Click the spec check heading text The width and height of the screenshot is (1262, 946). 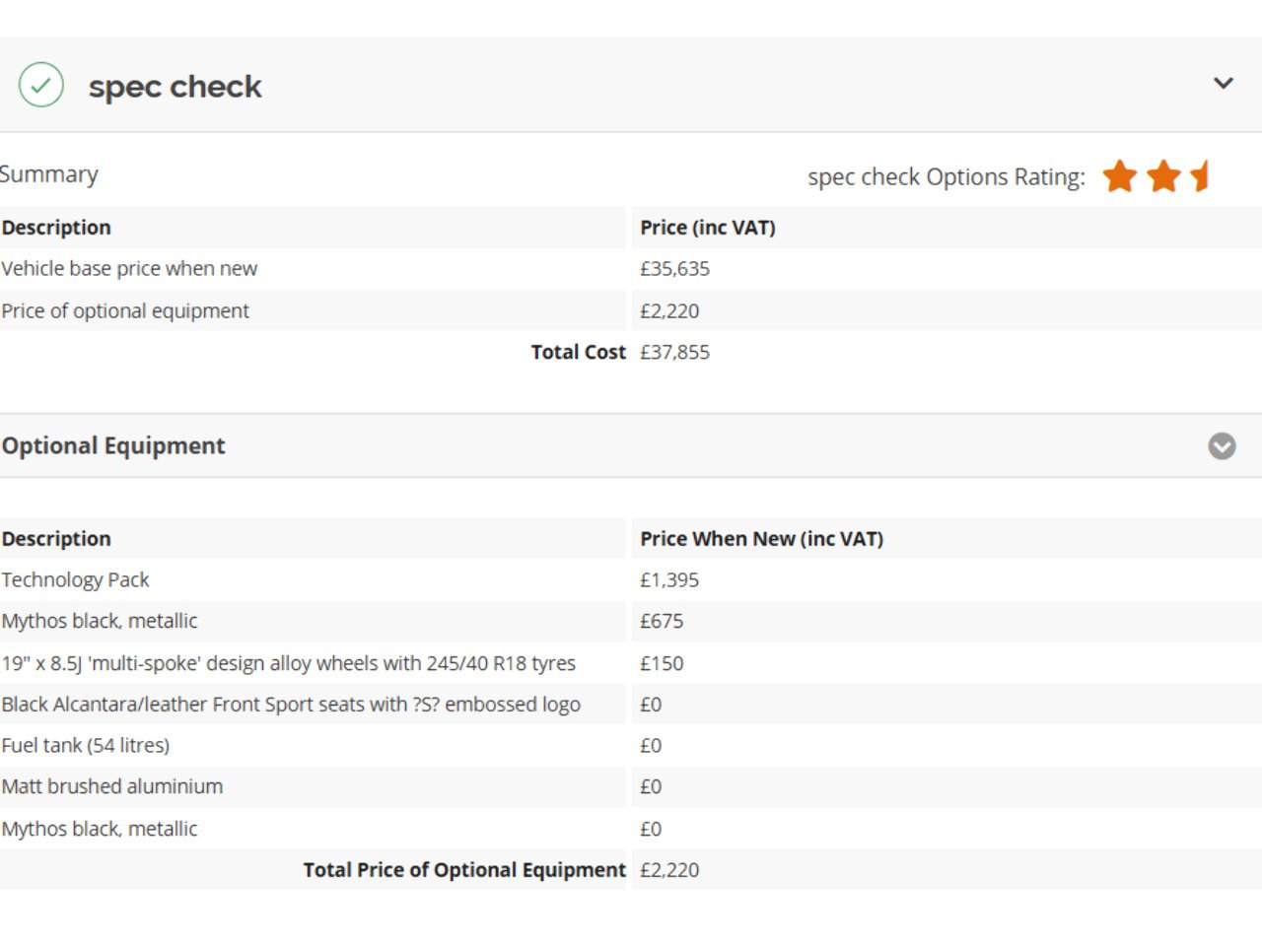[x=175, y=87]
